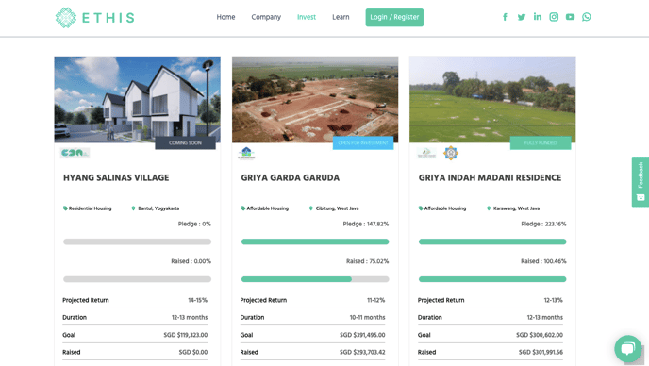Click the SGD $0.00 raised amount

click(x=193, y=353)
